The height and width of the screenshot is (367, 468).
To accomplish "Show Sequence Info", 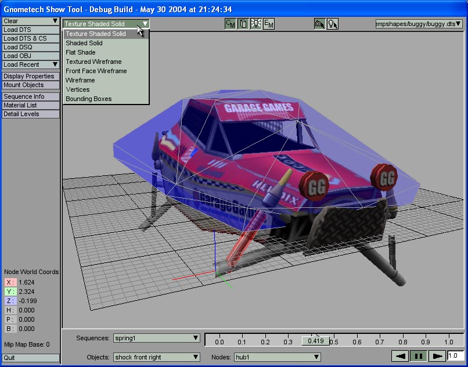I will click(x=30, y=96).
